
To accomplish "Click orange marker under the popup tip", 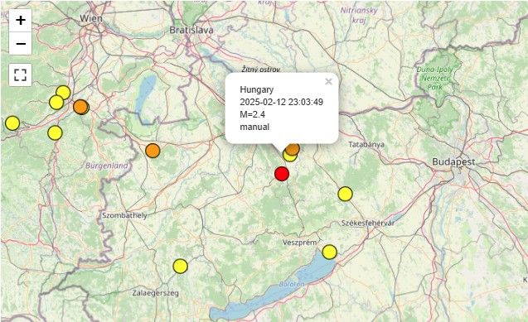I will (x=293, y=148).
